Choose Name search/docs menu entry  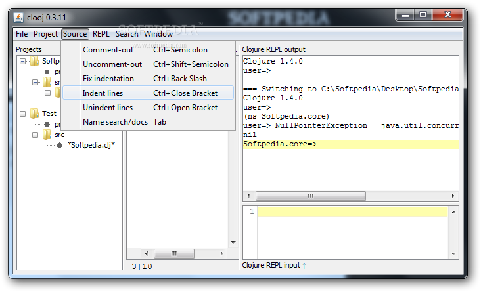(x=148, y=121)
